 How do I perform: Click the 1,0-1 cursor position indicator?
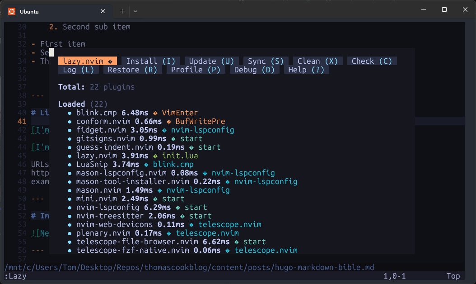(395, 276)
